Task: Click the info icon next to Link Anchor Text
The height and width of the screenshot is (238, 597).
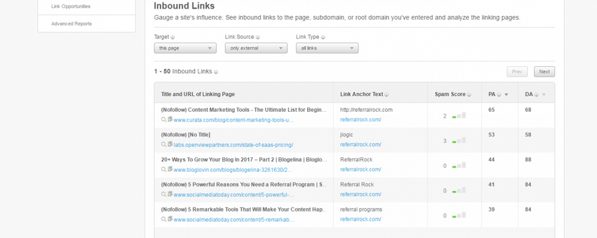Action: [x=387, y=95]
